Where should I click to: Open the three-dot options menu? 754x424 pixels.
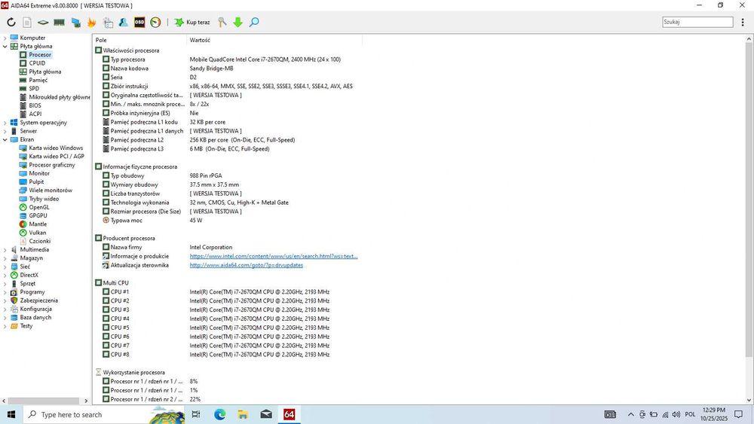(x=743, y=22)
